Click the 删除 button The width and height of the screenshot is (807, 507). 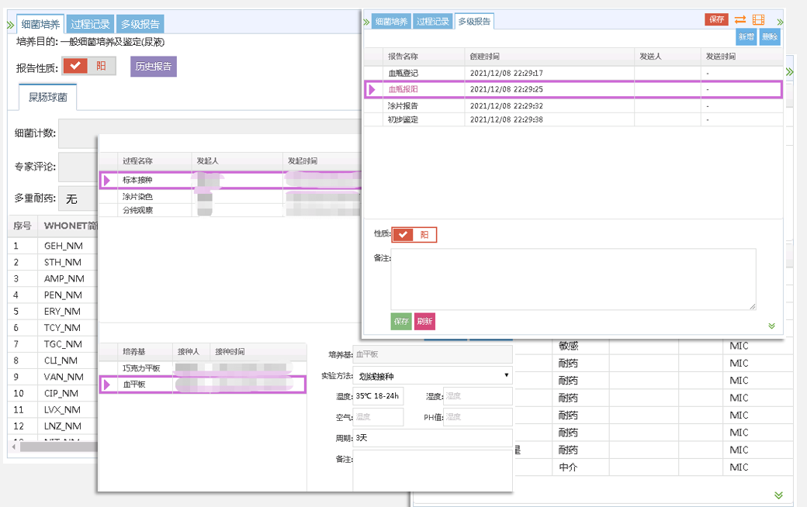tap(770, 37)
